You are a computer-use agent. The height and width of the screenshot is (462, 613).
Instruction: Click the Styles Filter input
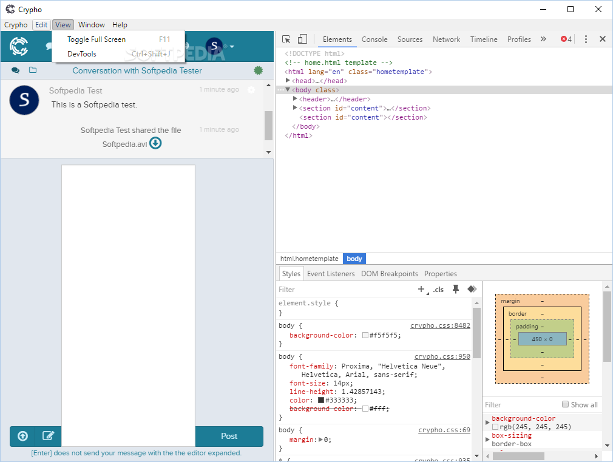345,290
